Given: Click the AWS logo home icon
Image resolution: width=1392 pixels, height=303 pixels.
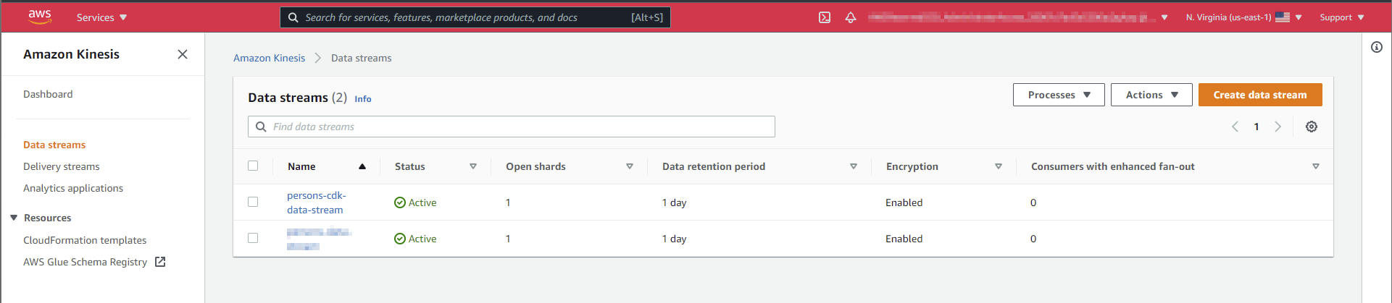Looking at the screenshot, I should [x=40, y=17].
